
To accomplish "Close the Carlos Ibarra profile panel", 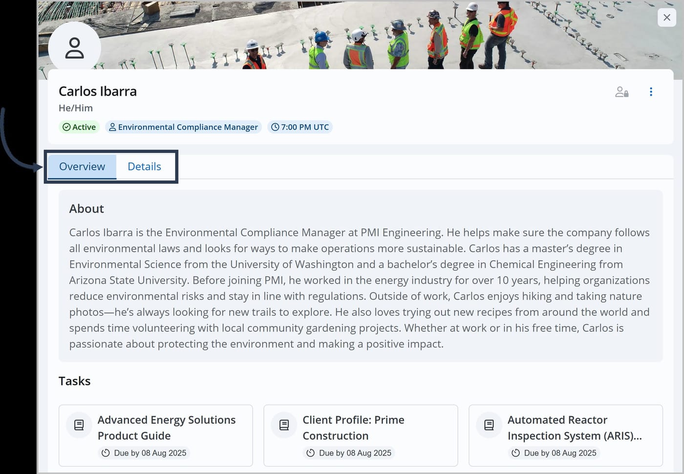I will pos(667,18).
